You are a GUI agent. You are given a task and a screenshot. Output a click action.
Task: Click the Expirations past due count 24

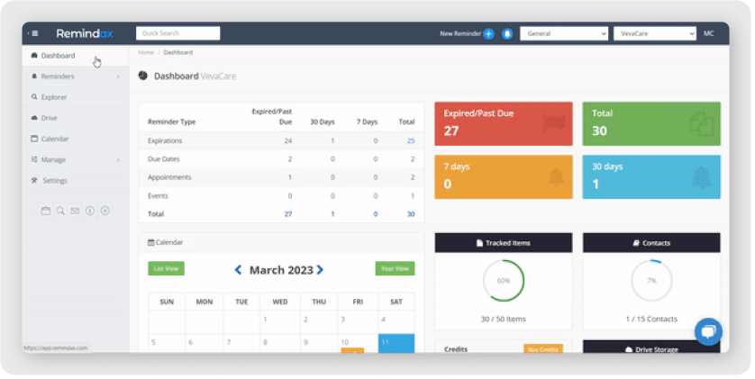tap(287, 140)
